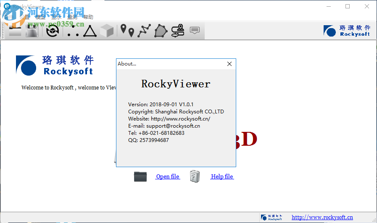Maximize the RockyViewer window

pos(348,6)
